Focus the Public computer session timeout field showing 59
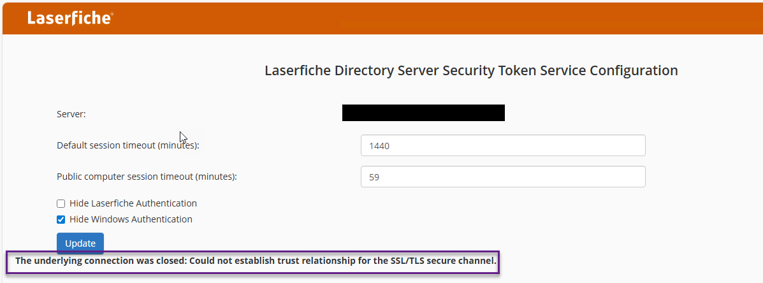The height and width of the screenshot is (283, 763). coord(503,177)
